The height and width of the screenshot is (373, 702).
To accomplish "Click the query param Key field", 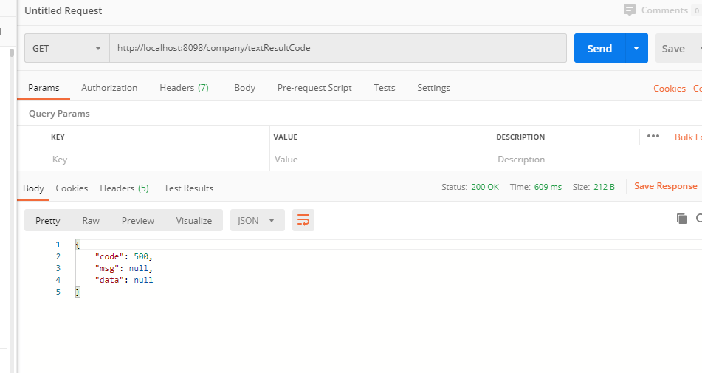I will pyautogui.click(x=158, y=160).
